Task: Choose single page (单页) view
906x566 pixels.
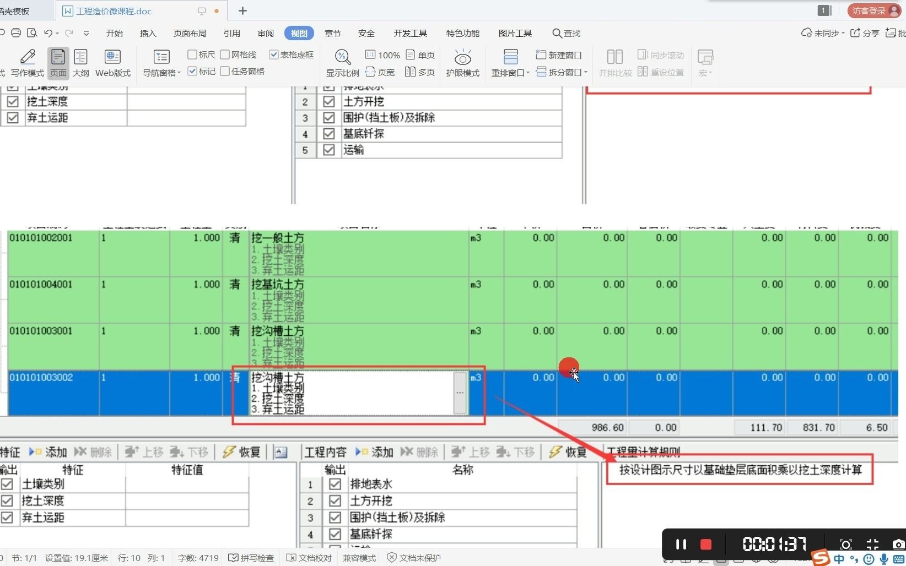Action: tap(420, 55)
